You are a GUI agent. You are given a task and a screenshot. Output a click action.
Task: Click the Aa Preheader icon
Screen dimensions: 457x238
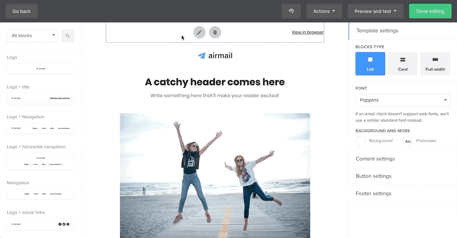click(x=407, y=141)
